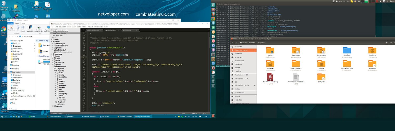Select netveloper.com.tar.gz in Sublime sidebar

[64, 52]
